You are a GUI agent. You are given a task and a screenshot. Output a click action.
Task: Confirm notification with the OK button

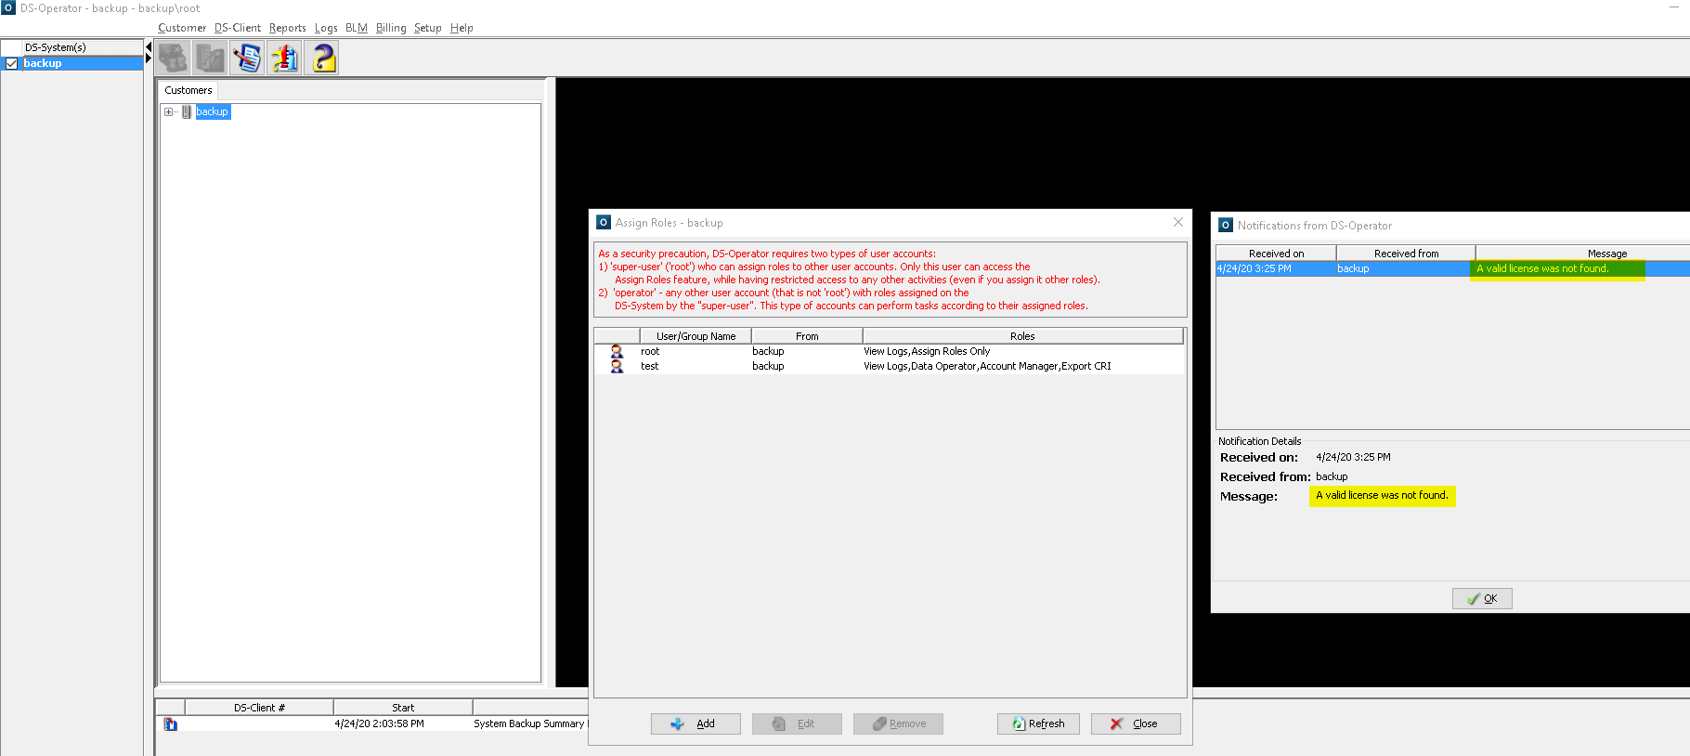[1482, 598]
